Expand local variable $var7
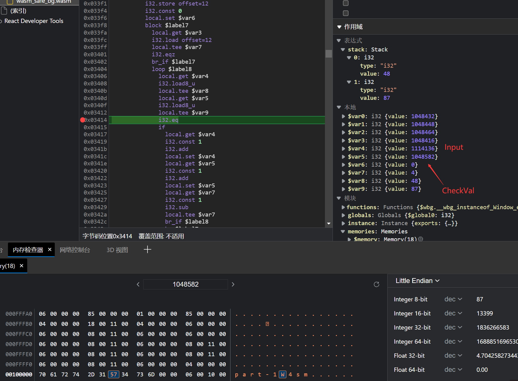 point(343,173)
